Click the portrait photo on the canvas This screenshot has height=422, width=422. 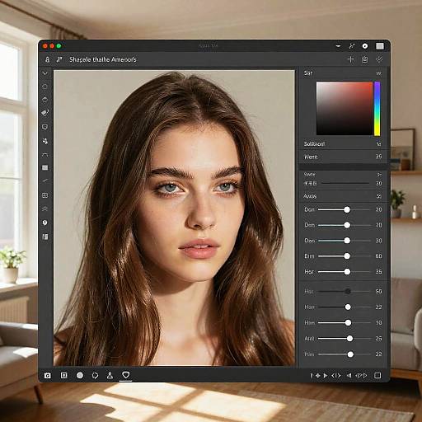174,218
